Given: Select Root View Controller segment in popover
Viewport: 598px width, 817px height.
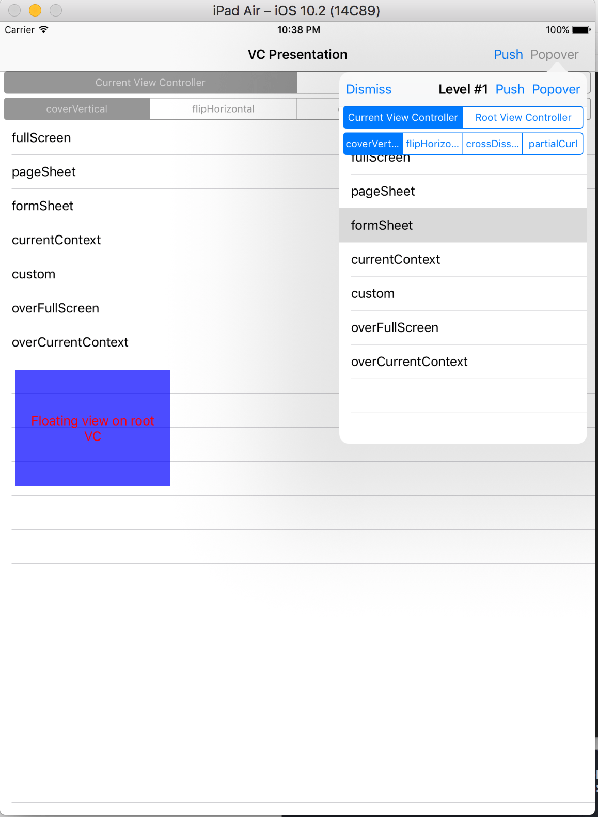Looking at the screenshot, I should pos(523,117).
